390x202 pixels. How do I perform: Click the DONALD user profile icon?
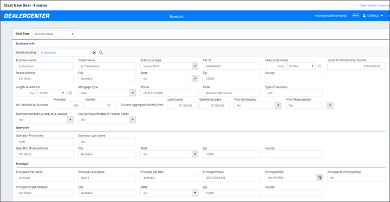[365, 16]
